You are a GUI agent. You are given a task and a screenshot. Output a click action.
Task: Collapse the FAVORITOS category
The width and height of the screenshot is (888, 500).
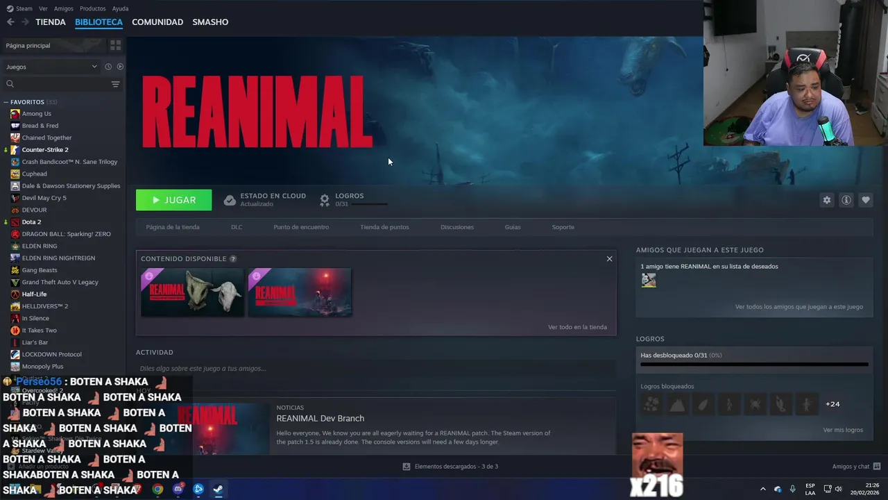point(6,102)
